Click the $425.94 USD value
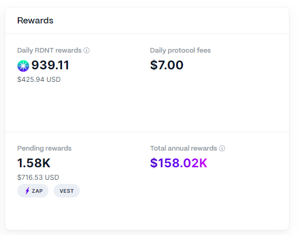Viewport: 303px width, 235px height. point(39,79)
